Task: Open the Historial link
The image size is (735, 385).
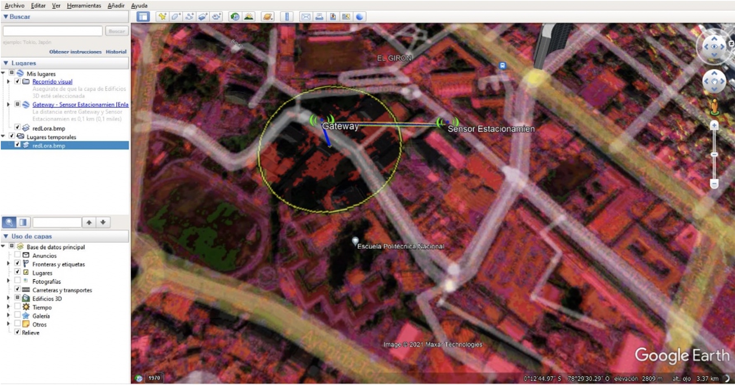Action: 116,52
